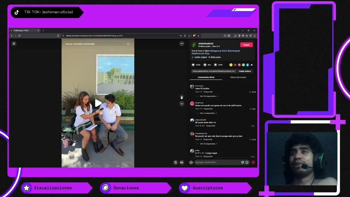This screenshot has width=350, height=197.
Task: Select the Comentarios (866) tab
Action: pos(206,77)
